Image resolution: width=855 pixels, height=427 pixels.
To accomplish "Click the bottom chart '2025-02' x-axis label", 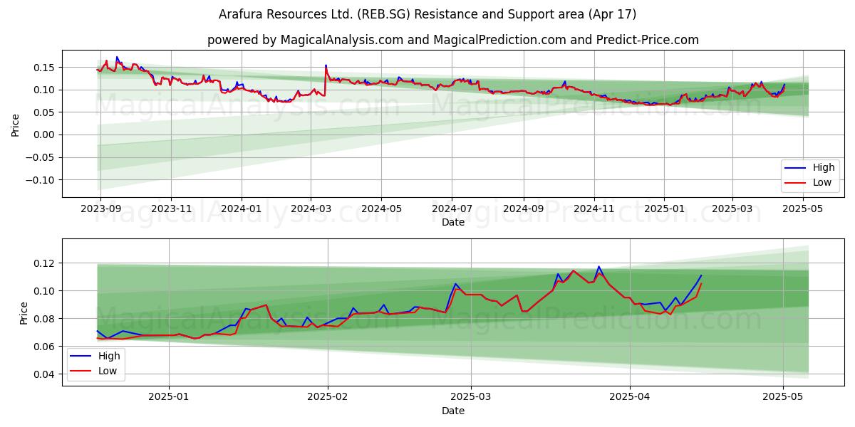I will (x=328, y=397).
